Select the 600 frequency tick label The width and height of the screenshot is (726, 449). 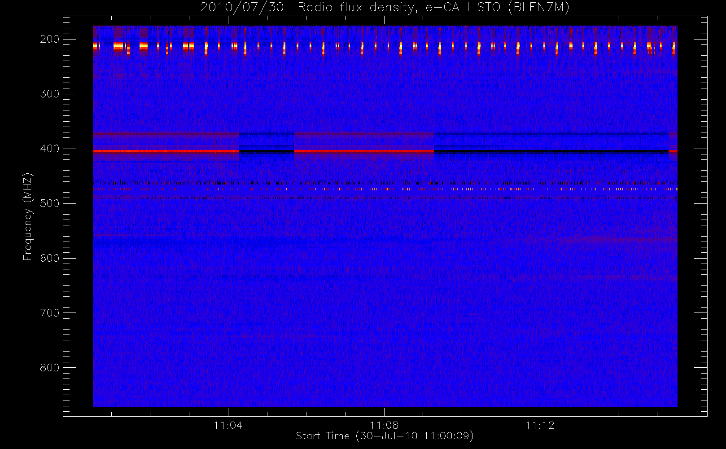pyautogui.click(x=50, y=258)
